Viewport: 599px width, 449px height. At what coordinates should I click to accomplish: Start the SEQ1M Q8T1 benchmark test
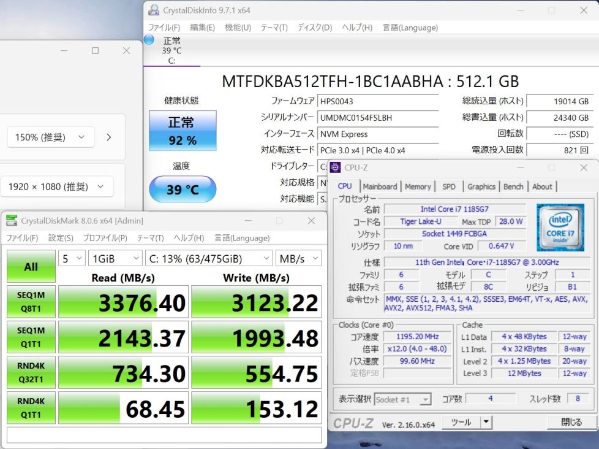coord(31,302)
